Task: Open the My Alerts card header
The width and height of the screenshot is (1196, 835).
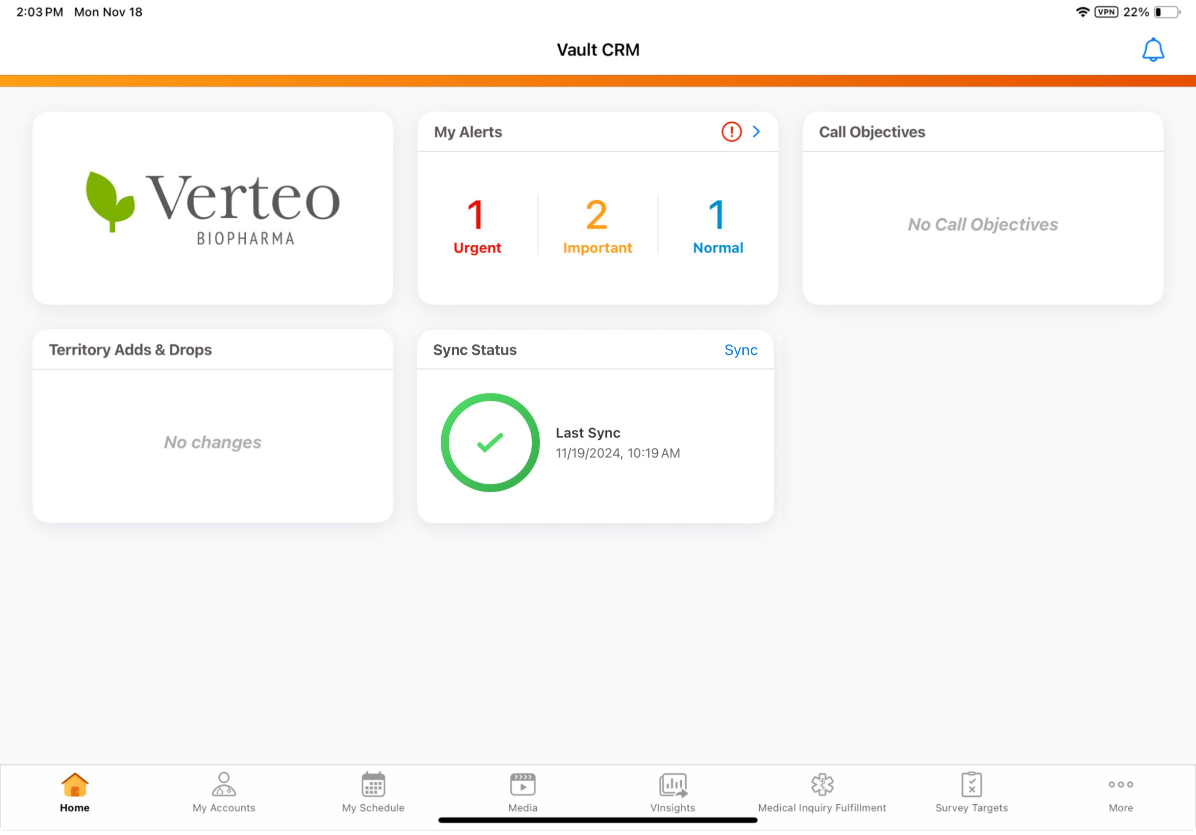Action: tap(468, 132)
